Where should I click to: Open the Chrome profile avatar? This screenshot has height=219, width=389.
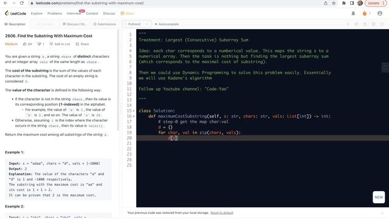360,3
